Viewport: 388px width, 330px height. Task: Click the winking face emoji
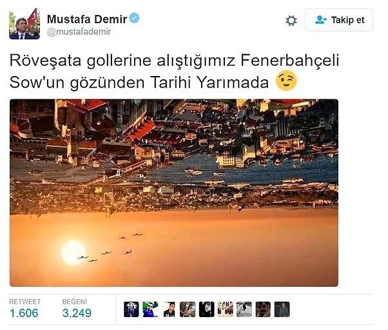point(286,81)
